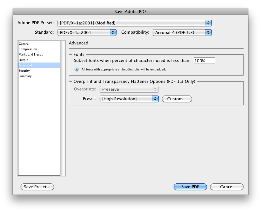Open the flattener Preset High Resolution dropdown

[129, 99]
